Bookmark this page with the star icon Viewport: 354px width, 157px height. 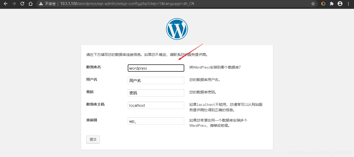pos(313,4)
